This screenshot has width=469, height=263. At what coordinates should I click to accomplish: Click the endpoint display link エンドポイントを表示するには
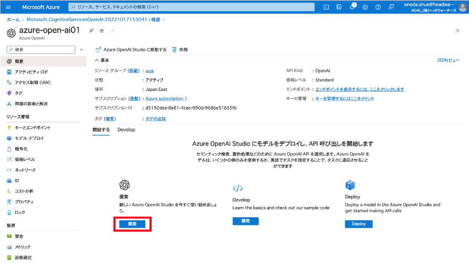click(360, 89)
